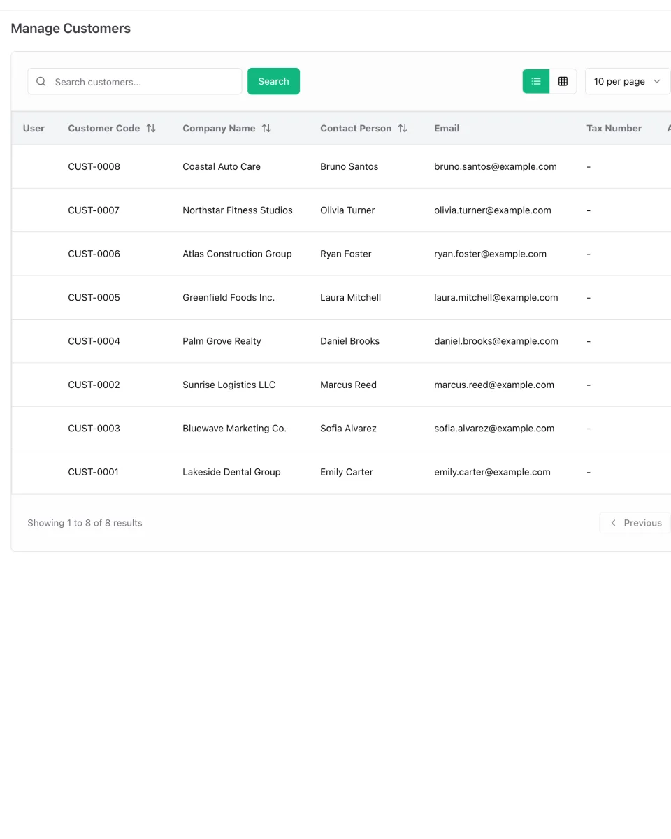
Task: Focus the Search customers input field
Action: pyautogui.click(x=135, y=81)
